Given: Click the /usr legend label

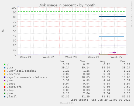Looking at the screenshot, I should point(10,68).
